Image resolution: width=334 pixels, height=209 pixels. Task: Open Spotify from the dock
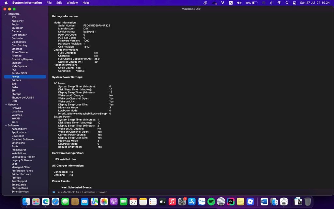pyautogui.click(x=211, y=201)
